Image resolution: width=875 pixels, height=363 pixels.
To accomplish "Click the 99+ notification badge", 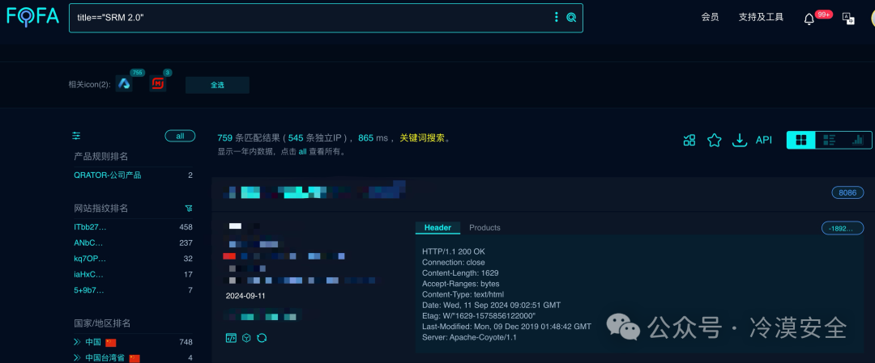I will pos(824,15).
